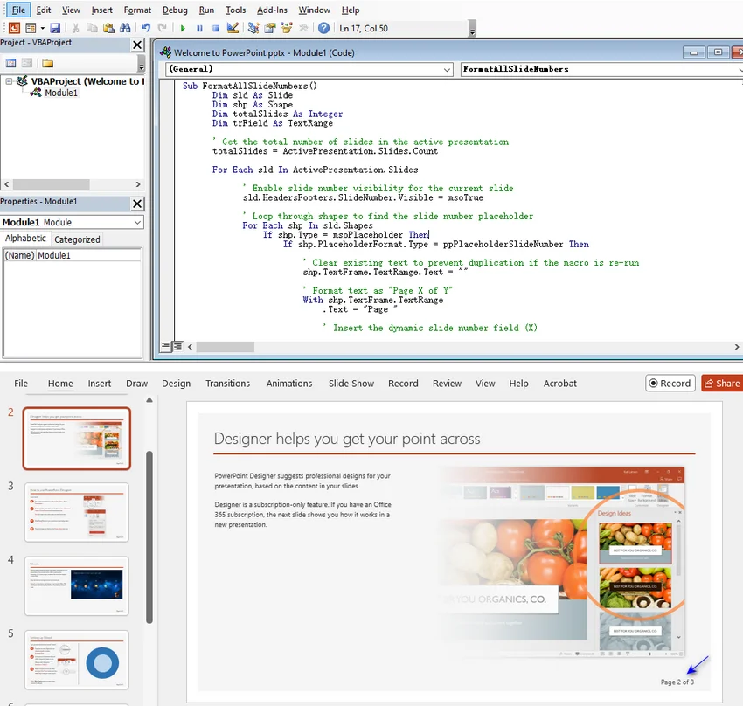Click the slide panel scroll-up arrow
Image resolution: width=743 pixels, height=706 pixels.
[149, 400]
